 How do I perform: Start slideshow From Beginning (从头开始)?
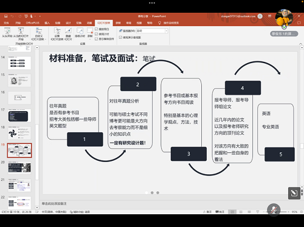click(x=7, y=33)
